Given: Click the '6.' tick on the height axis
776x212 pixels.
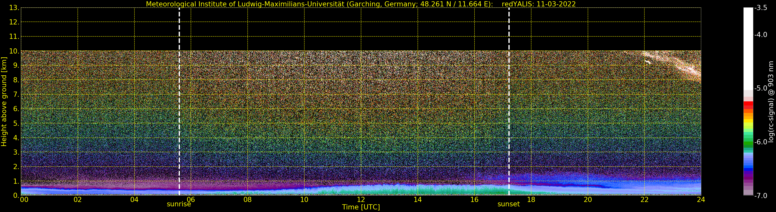Looking at the screenshot, I should click(x=16, y=109).
